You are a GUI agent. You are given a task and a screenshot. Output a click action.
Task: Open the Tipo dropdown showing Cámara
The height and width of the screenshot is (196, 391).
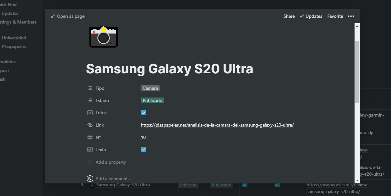150,88
